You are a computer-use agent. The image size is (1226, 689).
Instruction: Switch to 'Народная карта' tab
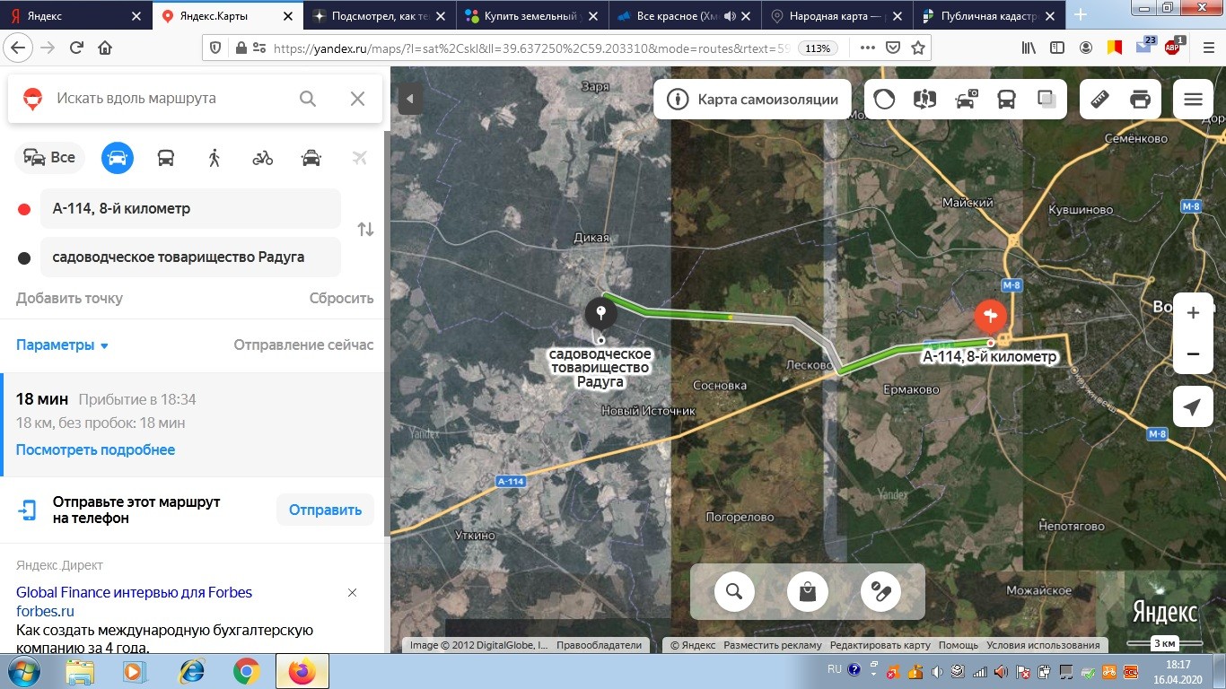click(x=836, y=15)
